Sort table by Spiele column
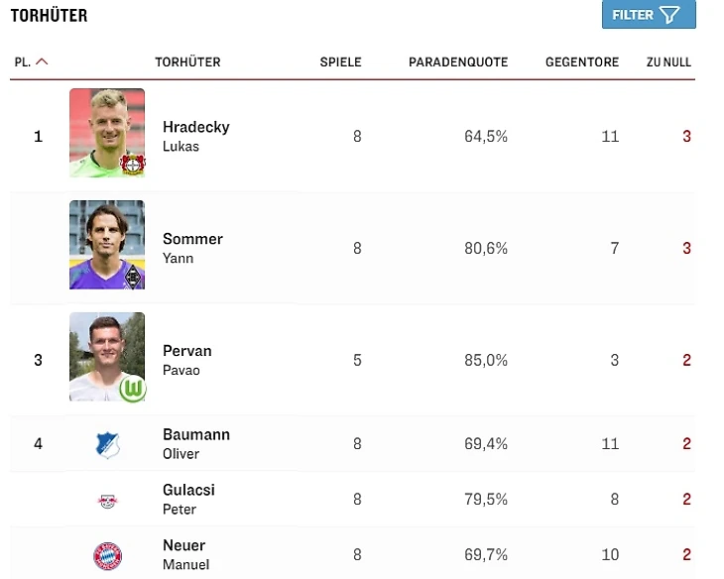Viewport: 724px width, 579px height. coord(340,61)
